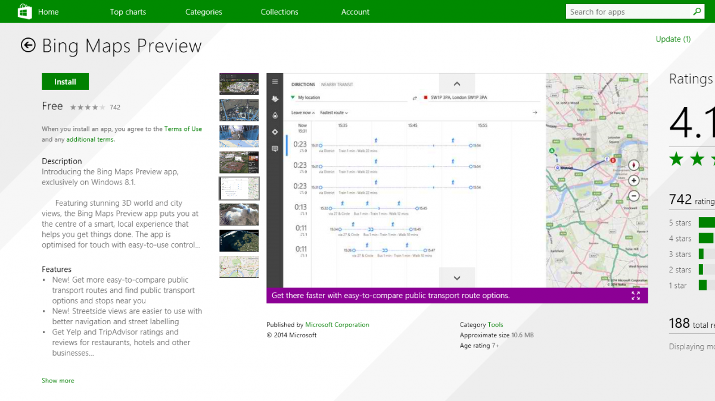715x401 pixels.
Task: Click the 'Approximate size 10.6 MB' text
Action: click(x=496, y=335)
